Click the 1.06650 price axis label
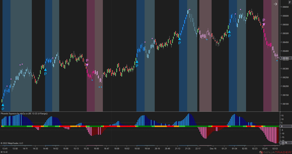 coord(285,7)
